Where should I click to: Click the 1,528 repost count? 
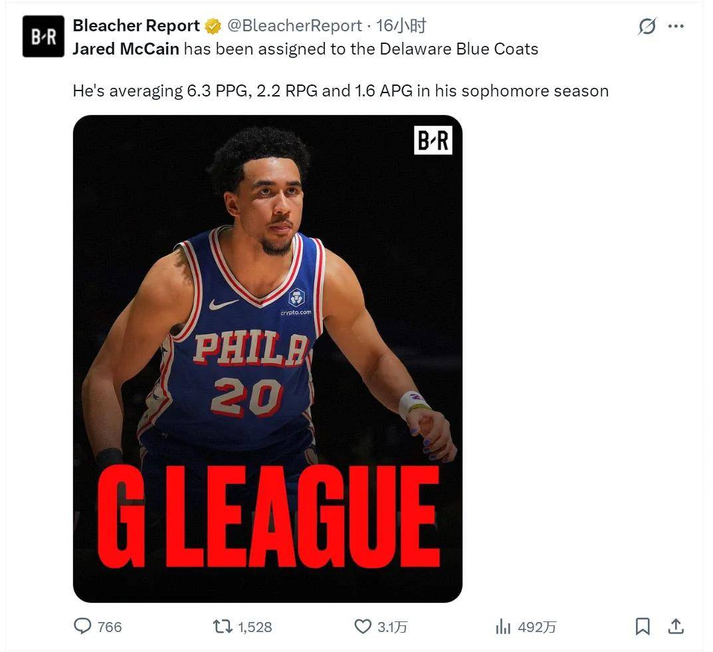pos(255,627)
